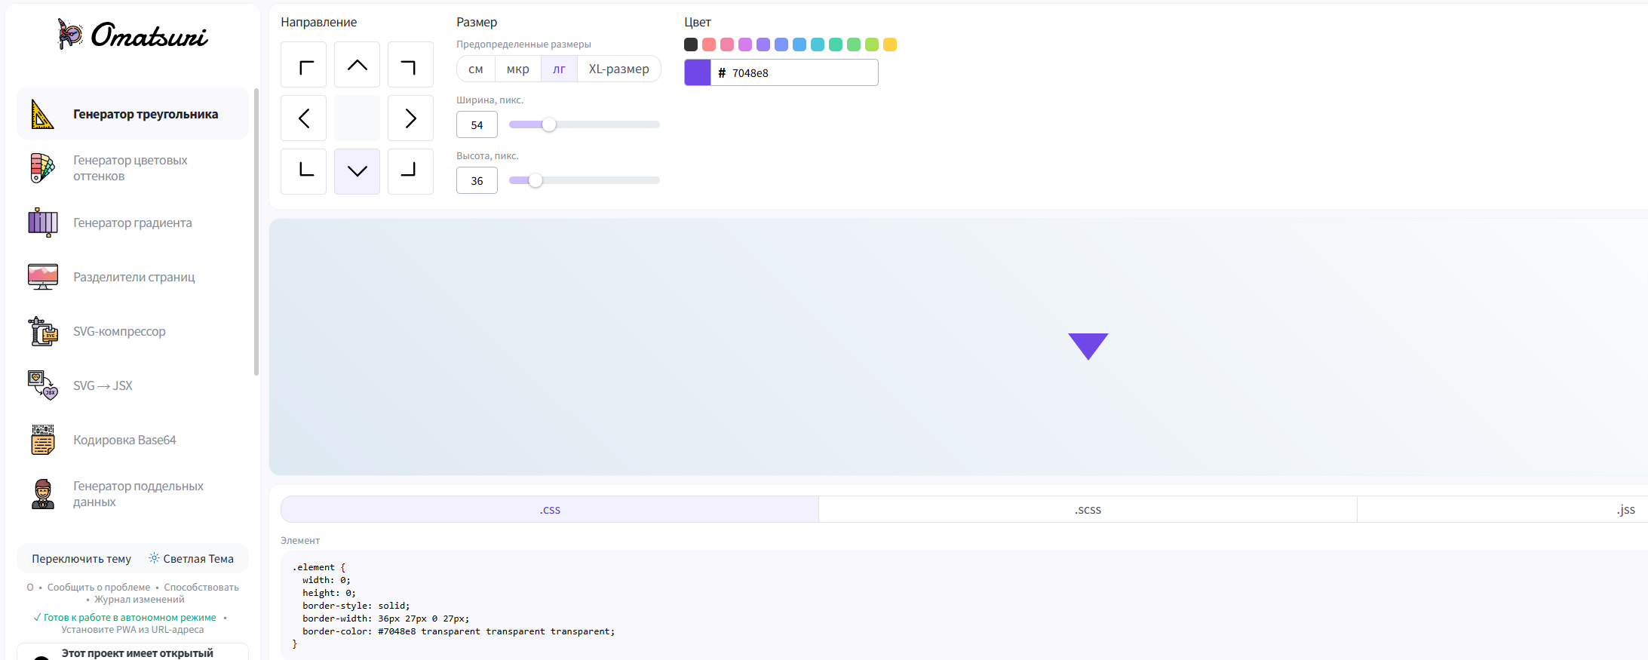
Task: Set triangle direction to top-right corner
Action: click(410, 65)
